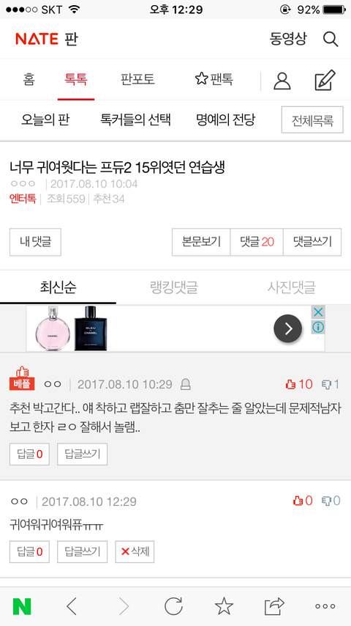The height and width of the screenshot is (626, 351).
Task: Expand the ad with the arrow button
Action: click(x=287, y=328)
